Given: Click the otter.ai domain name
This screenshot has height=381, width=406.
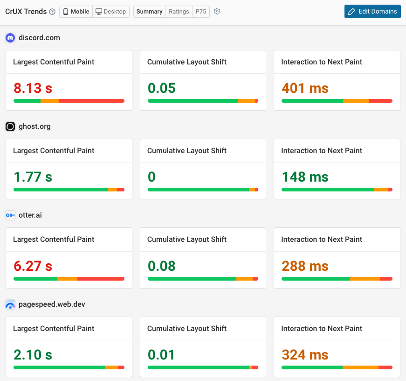Looking at the screenshot, I should pyautogui.click(x=30, y=215).
